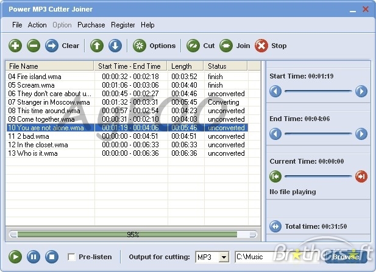Screen dimensions: 376x272
Task: Increase Start Time with right arrow
Action: click(x=361, y=91)
